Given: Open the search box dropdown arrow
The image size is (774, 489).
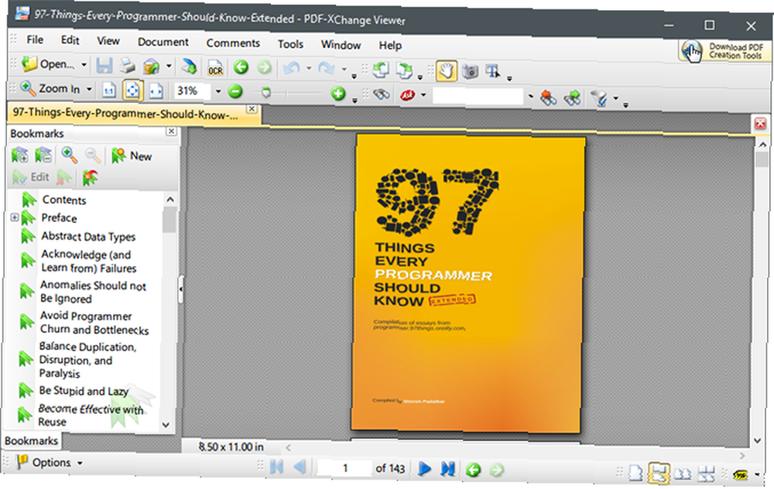Looking at the screenshot, I should (531, 96).
